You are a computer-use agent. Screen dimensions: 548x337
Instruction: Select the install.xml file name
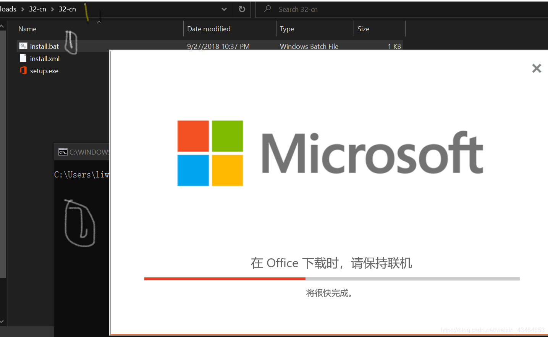pyautogui.click(x=45, y=58)
